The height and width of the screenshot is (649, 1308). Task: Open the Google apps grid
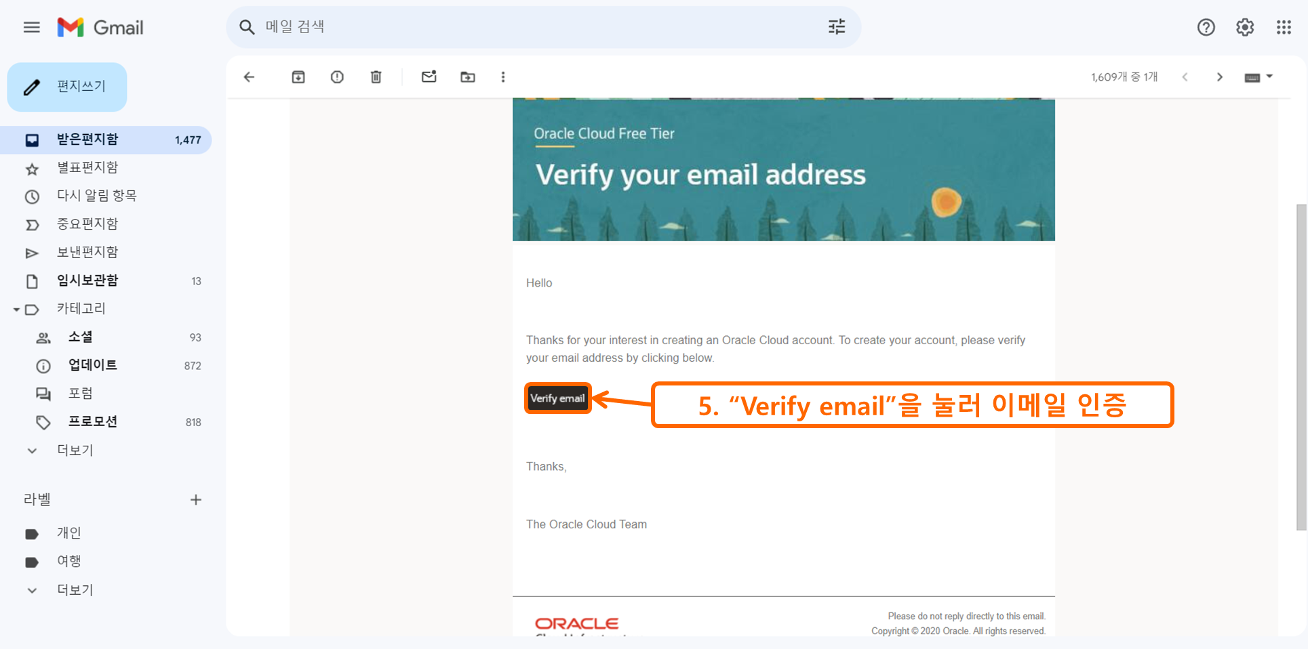(x=1284, y=27)
